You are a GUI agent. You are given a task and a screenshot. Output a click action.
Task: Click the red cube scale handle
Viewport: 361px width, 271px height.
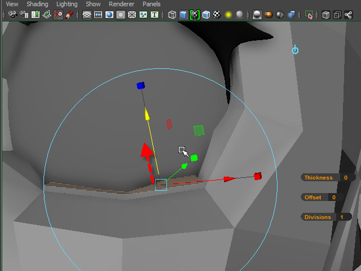[x=258, y=176]
